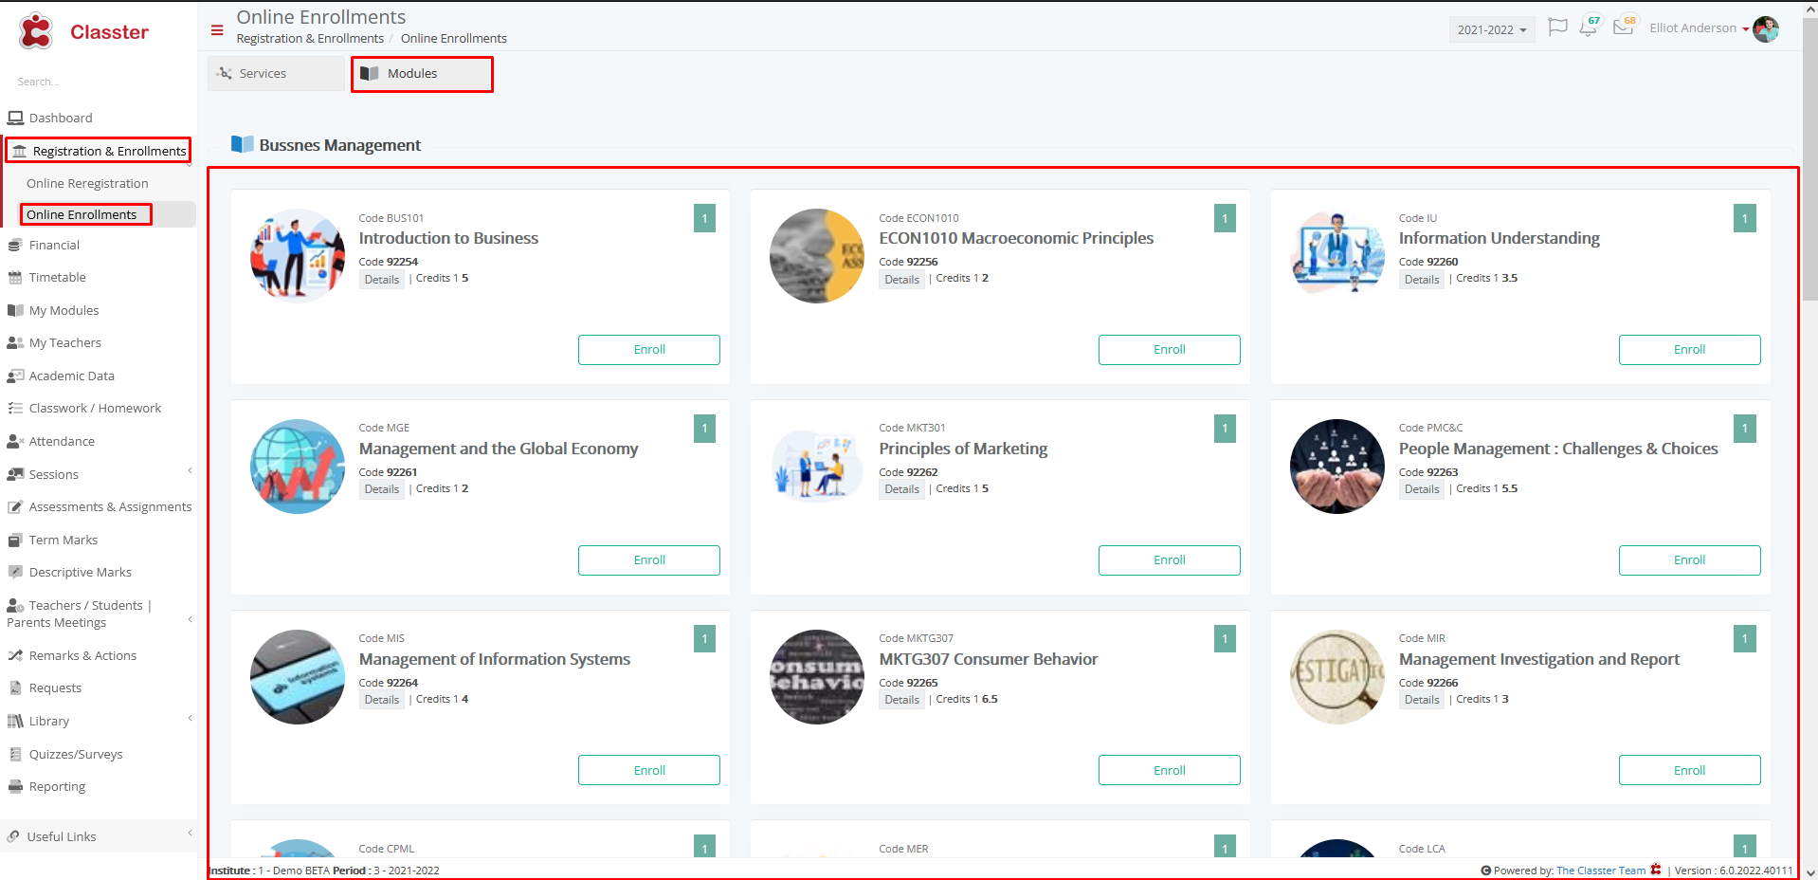Click the Descriptive Marks icon
The image size is (1818, 880).
pyautogui.click(x=15, y=573)
